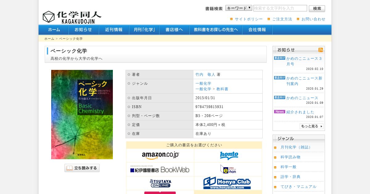The width and height of the screenshot is (370, 194).
Task: Click the ISBN value 9784759815931
Action: click(x=209, y=107)
